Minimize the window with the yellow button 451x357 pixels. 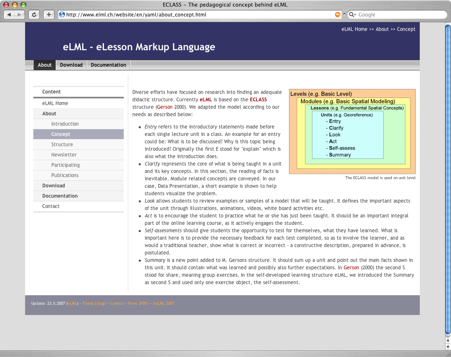pyautogui.click(x=15, y=5)
